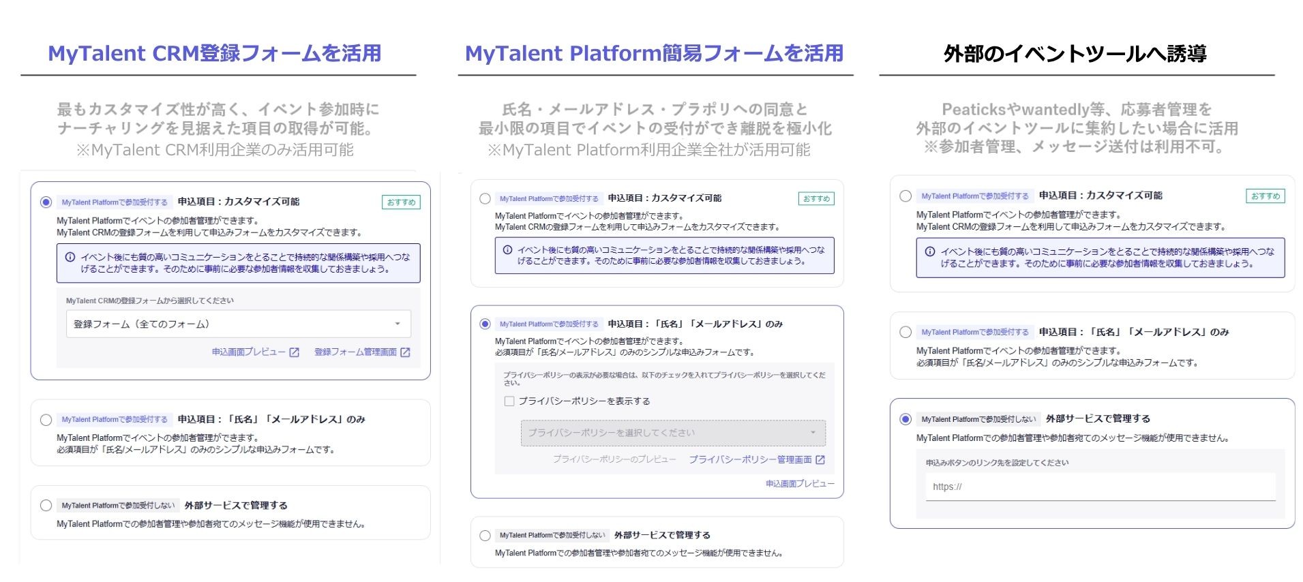Open the 登録フォーム（全てのフォーム） dropdown
The width and height of the screenshot is (1303, 582).
tap(238, 324)
